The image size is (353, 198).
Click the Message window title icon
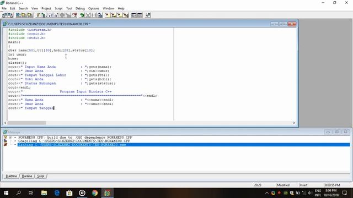tap(5, 132)
